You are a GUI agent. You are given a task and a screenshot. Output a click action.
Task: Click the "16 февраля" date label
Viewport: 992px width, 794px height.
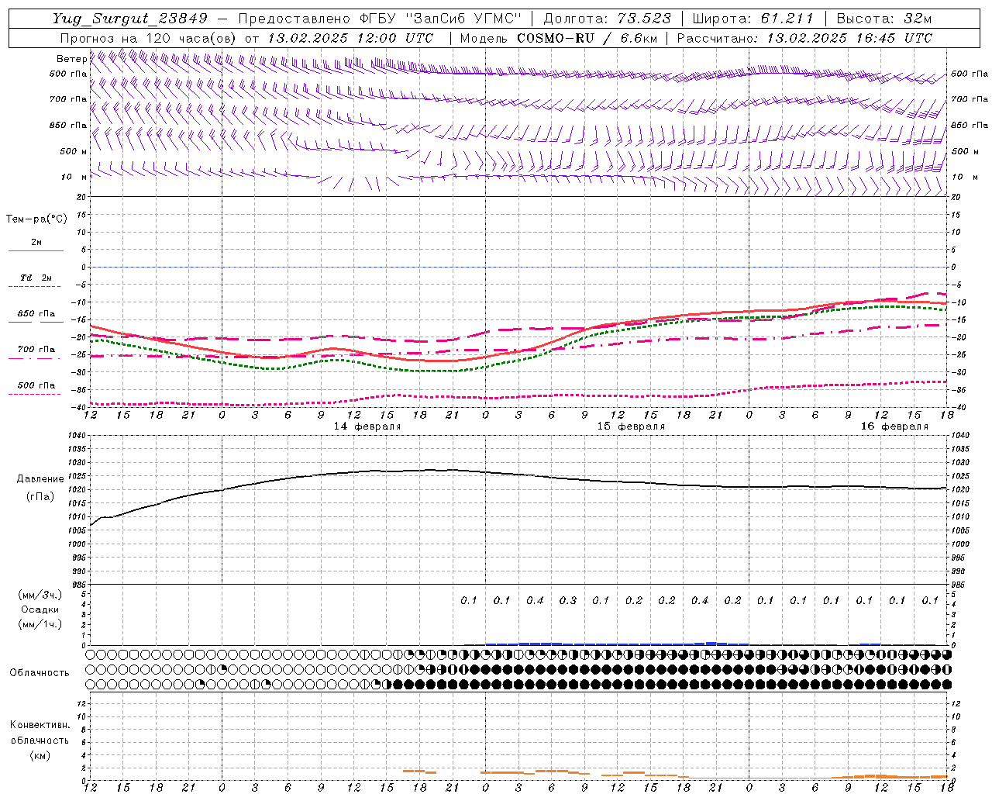click(894, 426)
